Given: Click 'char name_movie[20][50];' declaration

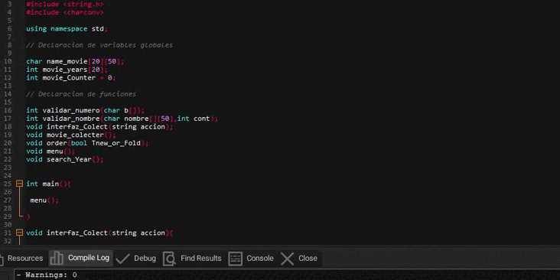Looking at the screenshot, I should (75, 61).
